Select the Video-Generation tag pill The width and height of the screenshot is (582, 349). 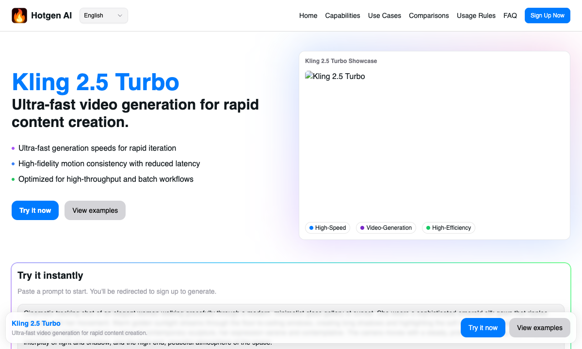coord(386,228)
